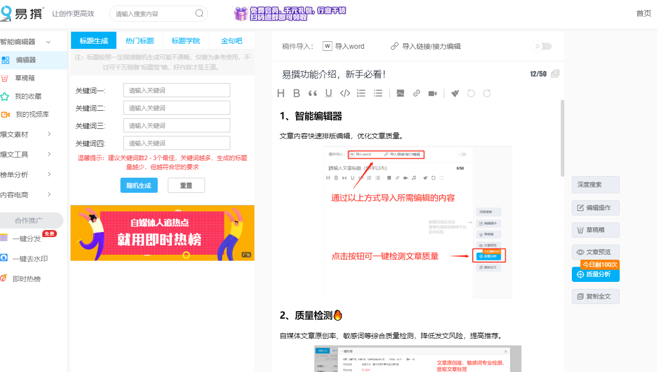Focus the 关键词三 input field
Image resolution: width=657 pixels, height=372 pixels.
point(177,126)
